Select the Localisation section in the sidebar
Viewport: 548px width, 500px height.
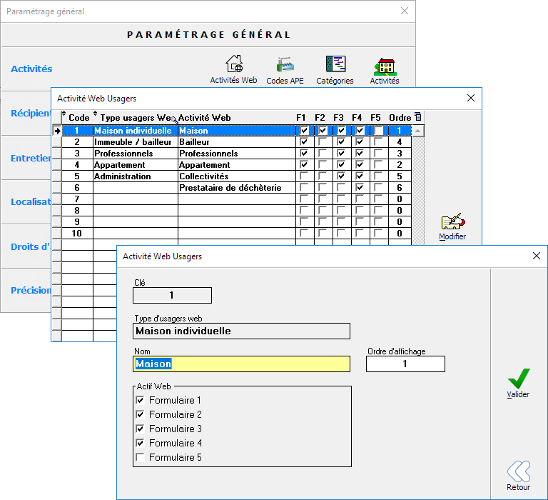click(x=31, y=202)
